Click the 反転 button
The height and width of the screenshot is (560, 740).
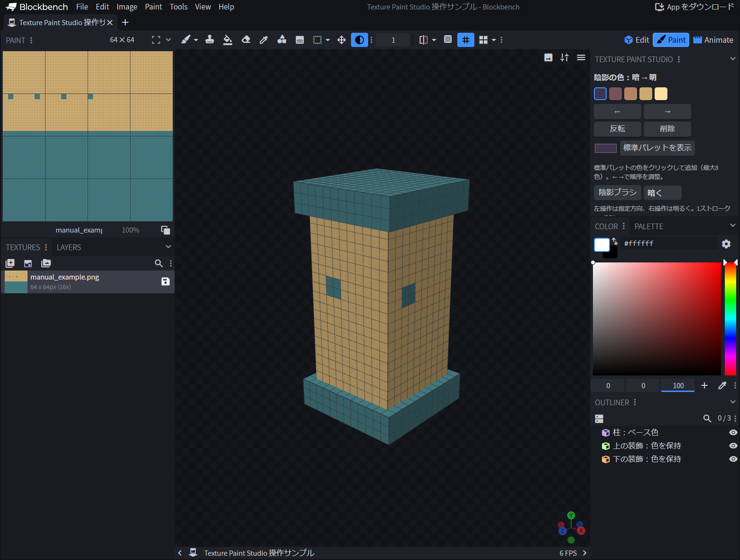[618, 129]
